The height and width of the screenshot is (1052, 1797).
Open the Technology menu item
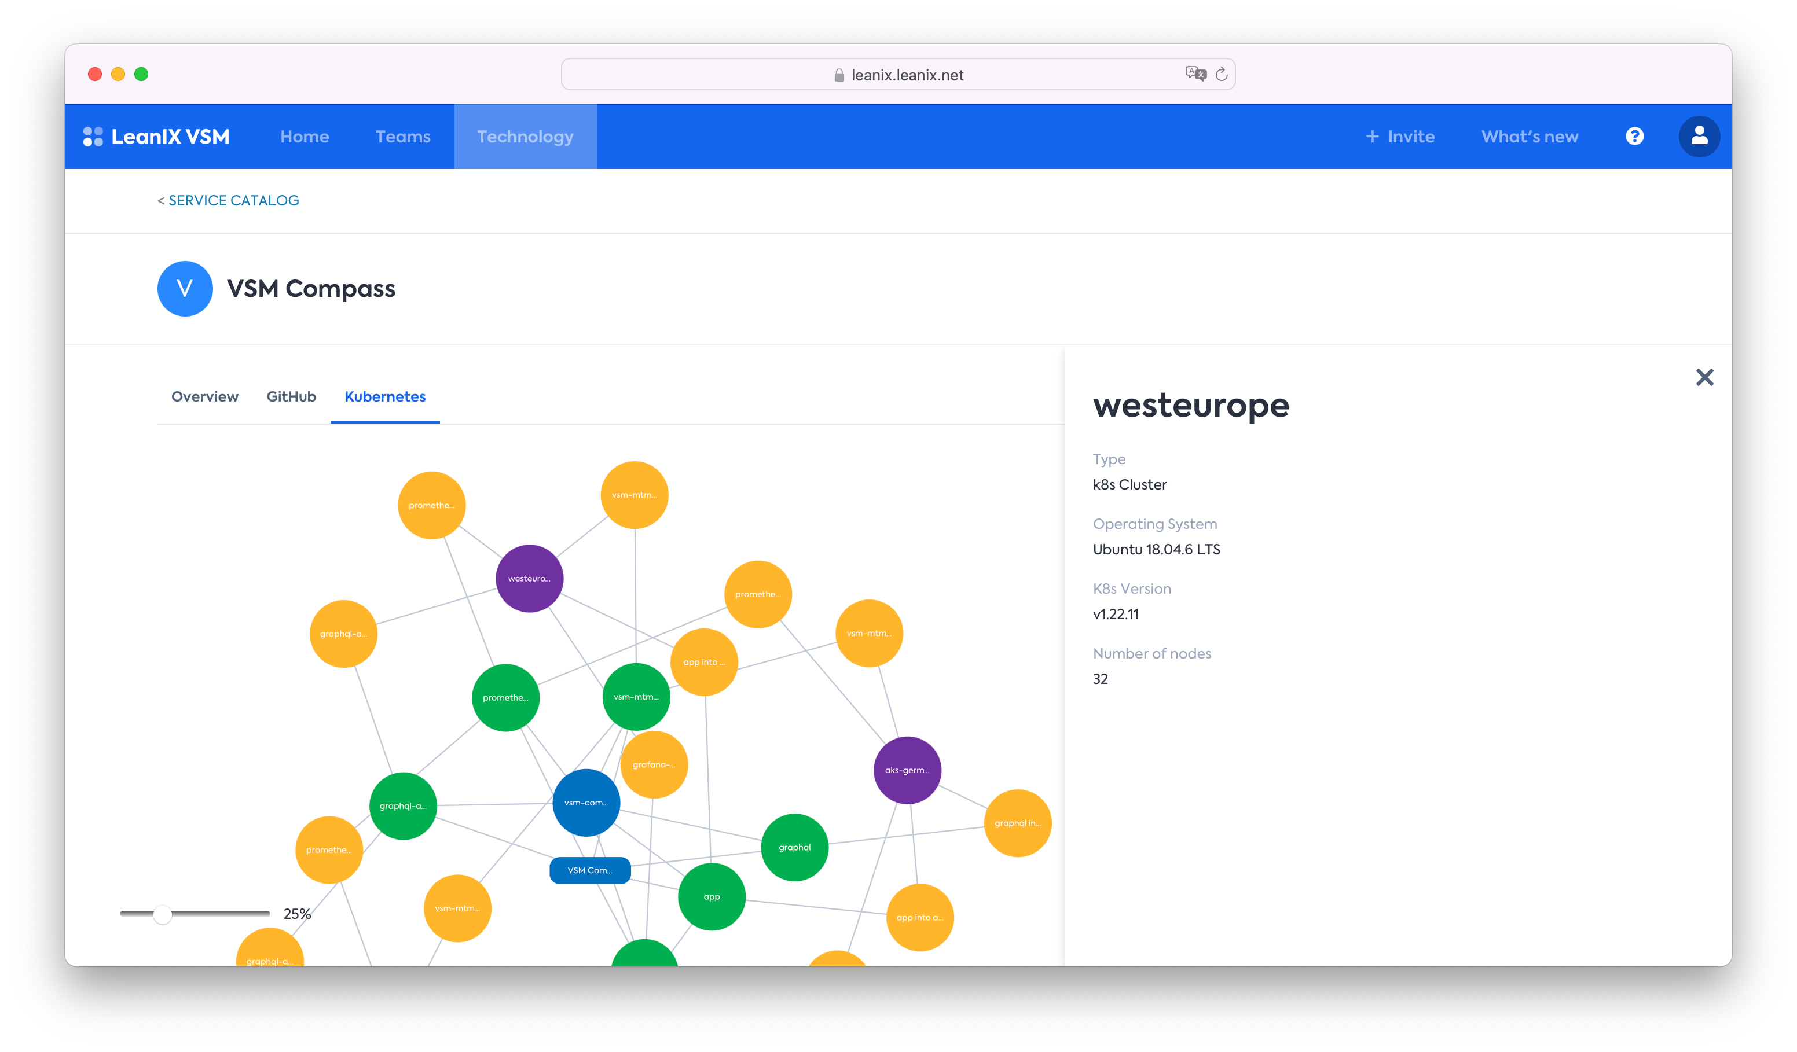(526, 136)
